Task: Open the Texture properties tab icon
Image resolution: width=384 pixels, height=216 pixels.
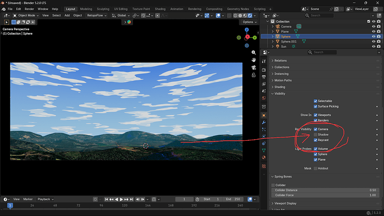Action: pos(264,166)
